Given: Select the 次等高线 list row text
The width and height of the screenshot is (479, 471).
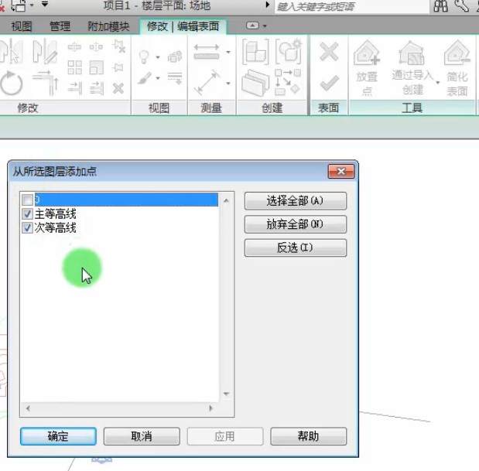Looking at the screenshot, I should [55, 227].
